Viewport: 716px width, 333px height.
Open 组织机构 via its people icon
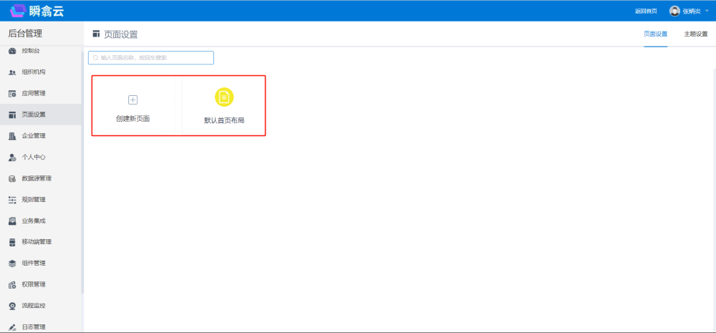(12, 72)
